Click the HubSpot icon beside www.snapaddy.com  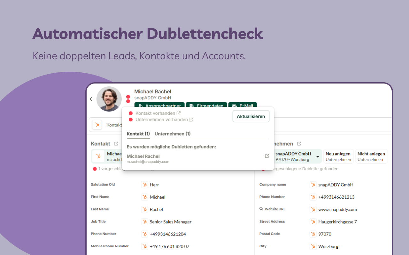point(313,209)
